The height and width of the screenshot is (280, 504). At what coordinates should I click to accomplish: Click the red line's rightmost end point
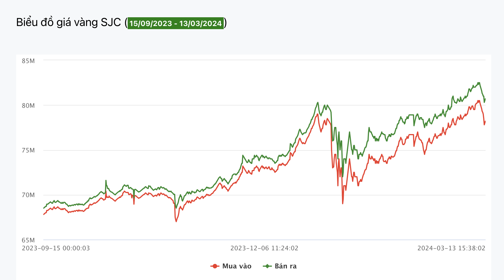click(485, 121)
